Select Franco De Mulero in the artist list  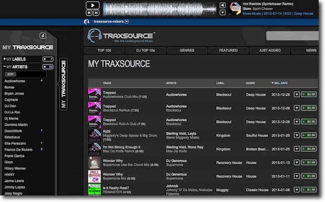pyautogui.click(x=18, y=150)
